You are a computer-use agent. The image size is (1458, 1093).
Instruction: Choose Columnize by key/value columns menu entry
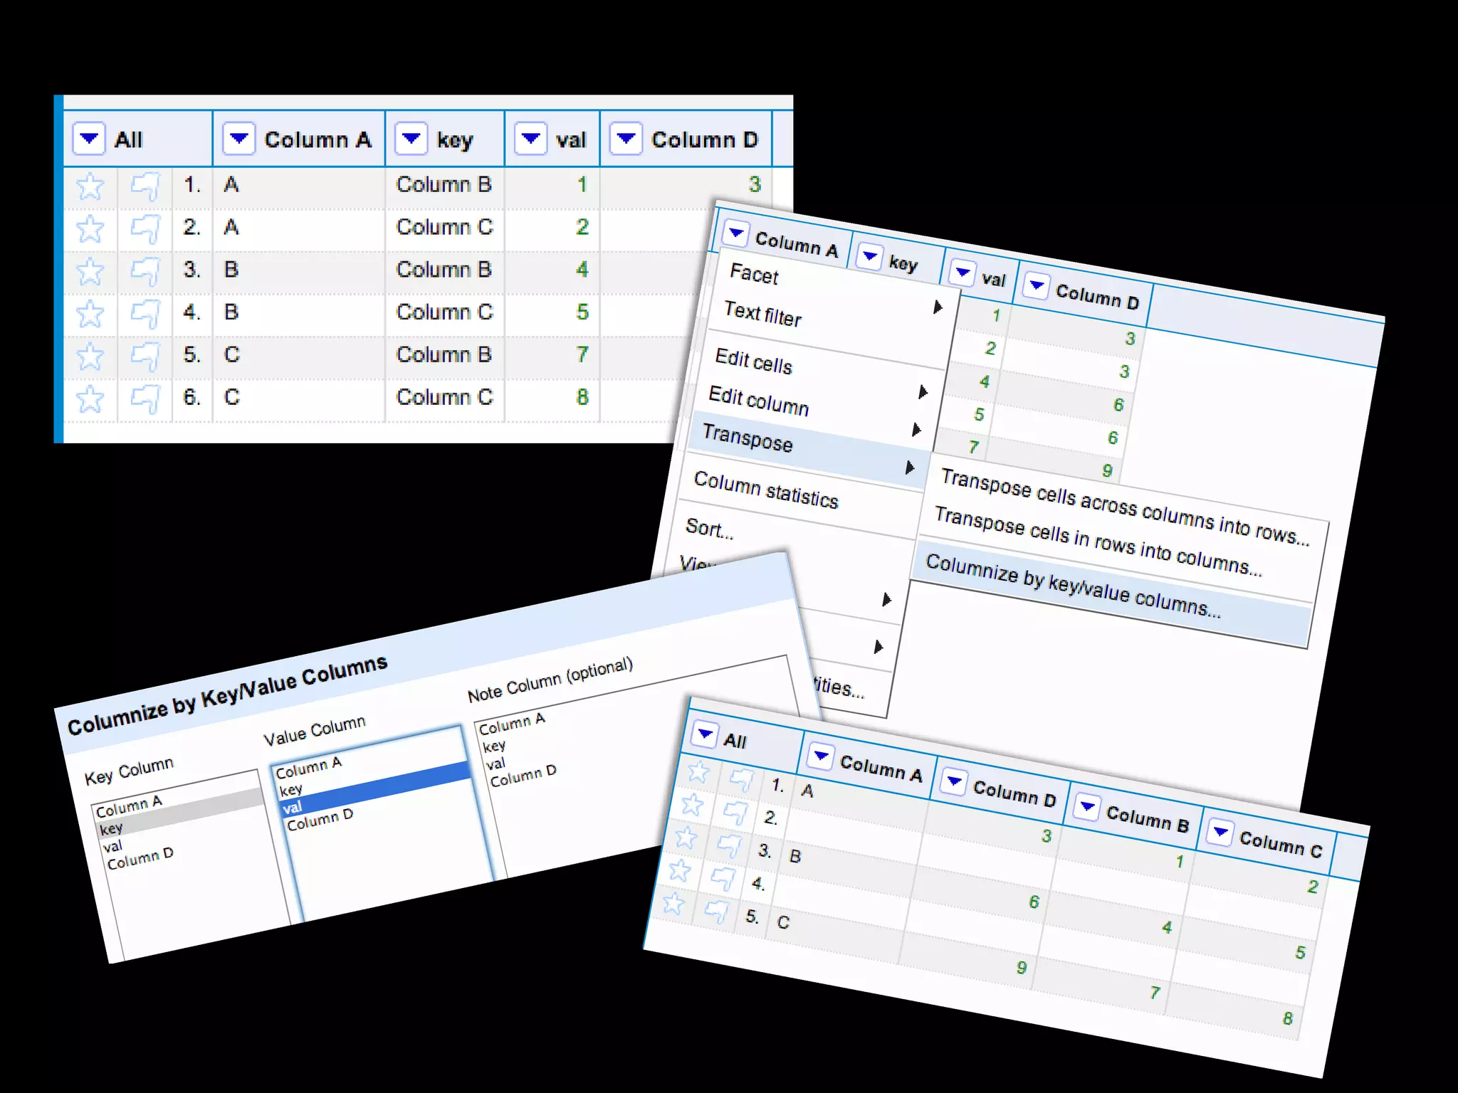tap(1072, 586)
